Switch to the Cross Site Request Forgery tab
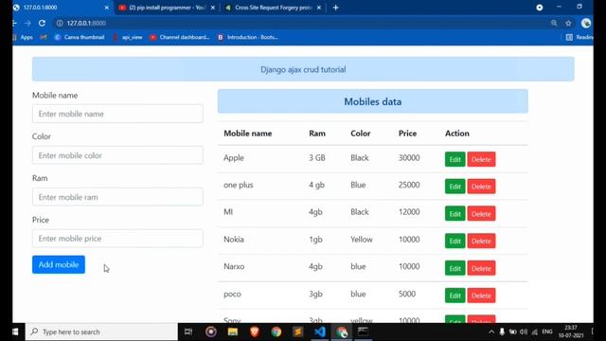Image resolution: width=606 pixels, height=341 pixels. coord(273,8)
